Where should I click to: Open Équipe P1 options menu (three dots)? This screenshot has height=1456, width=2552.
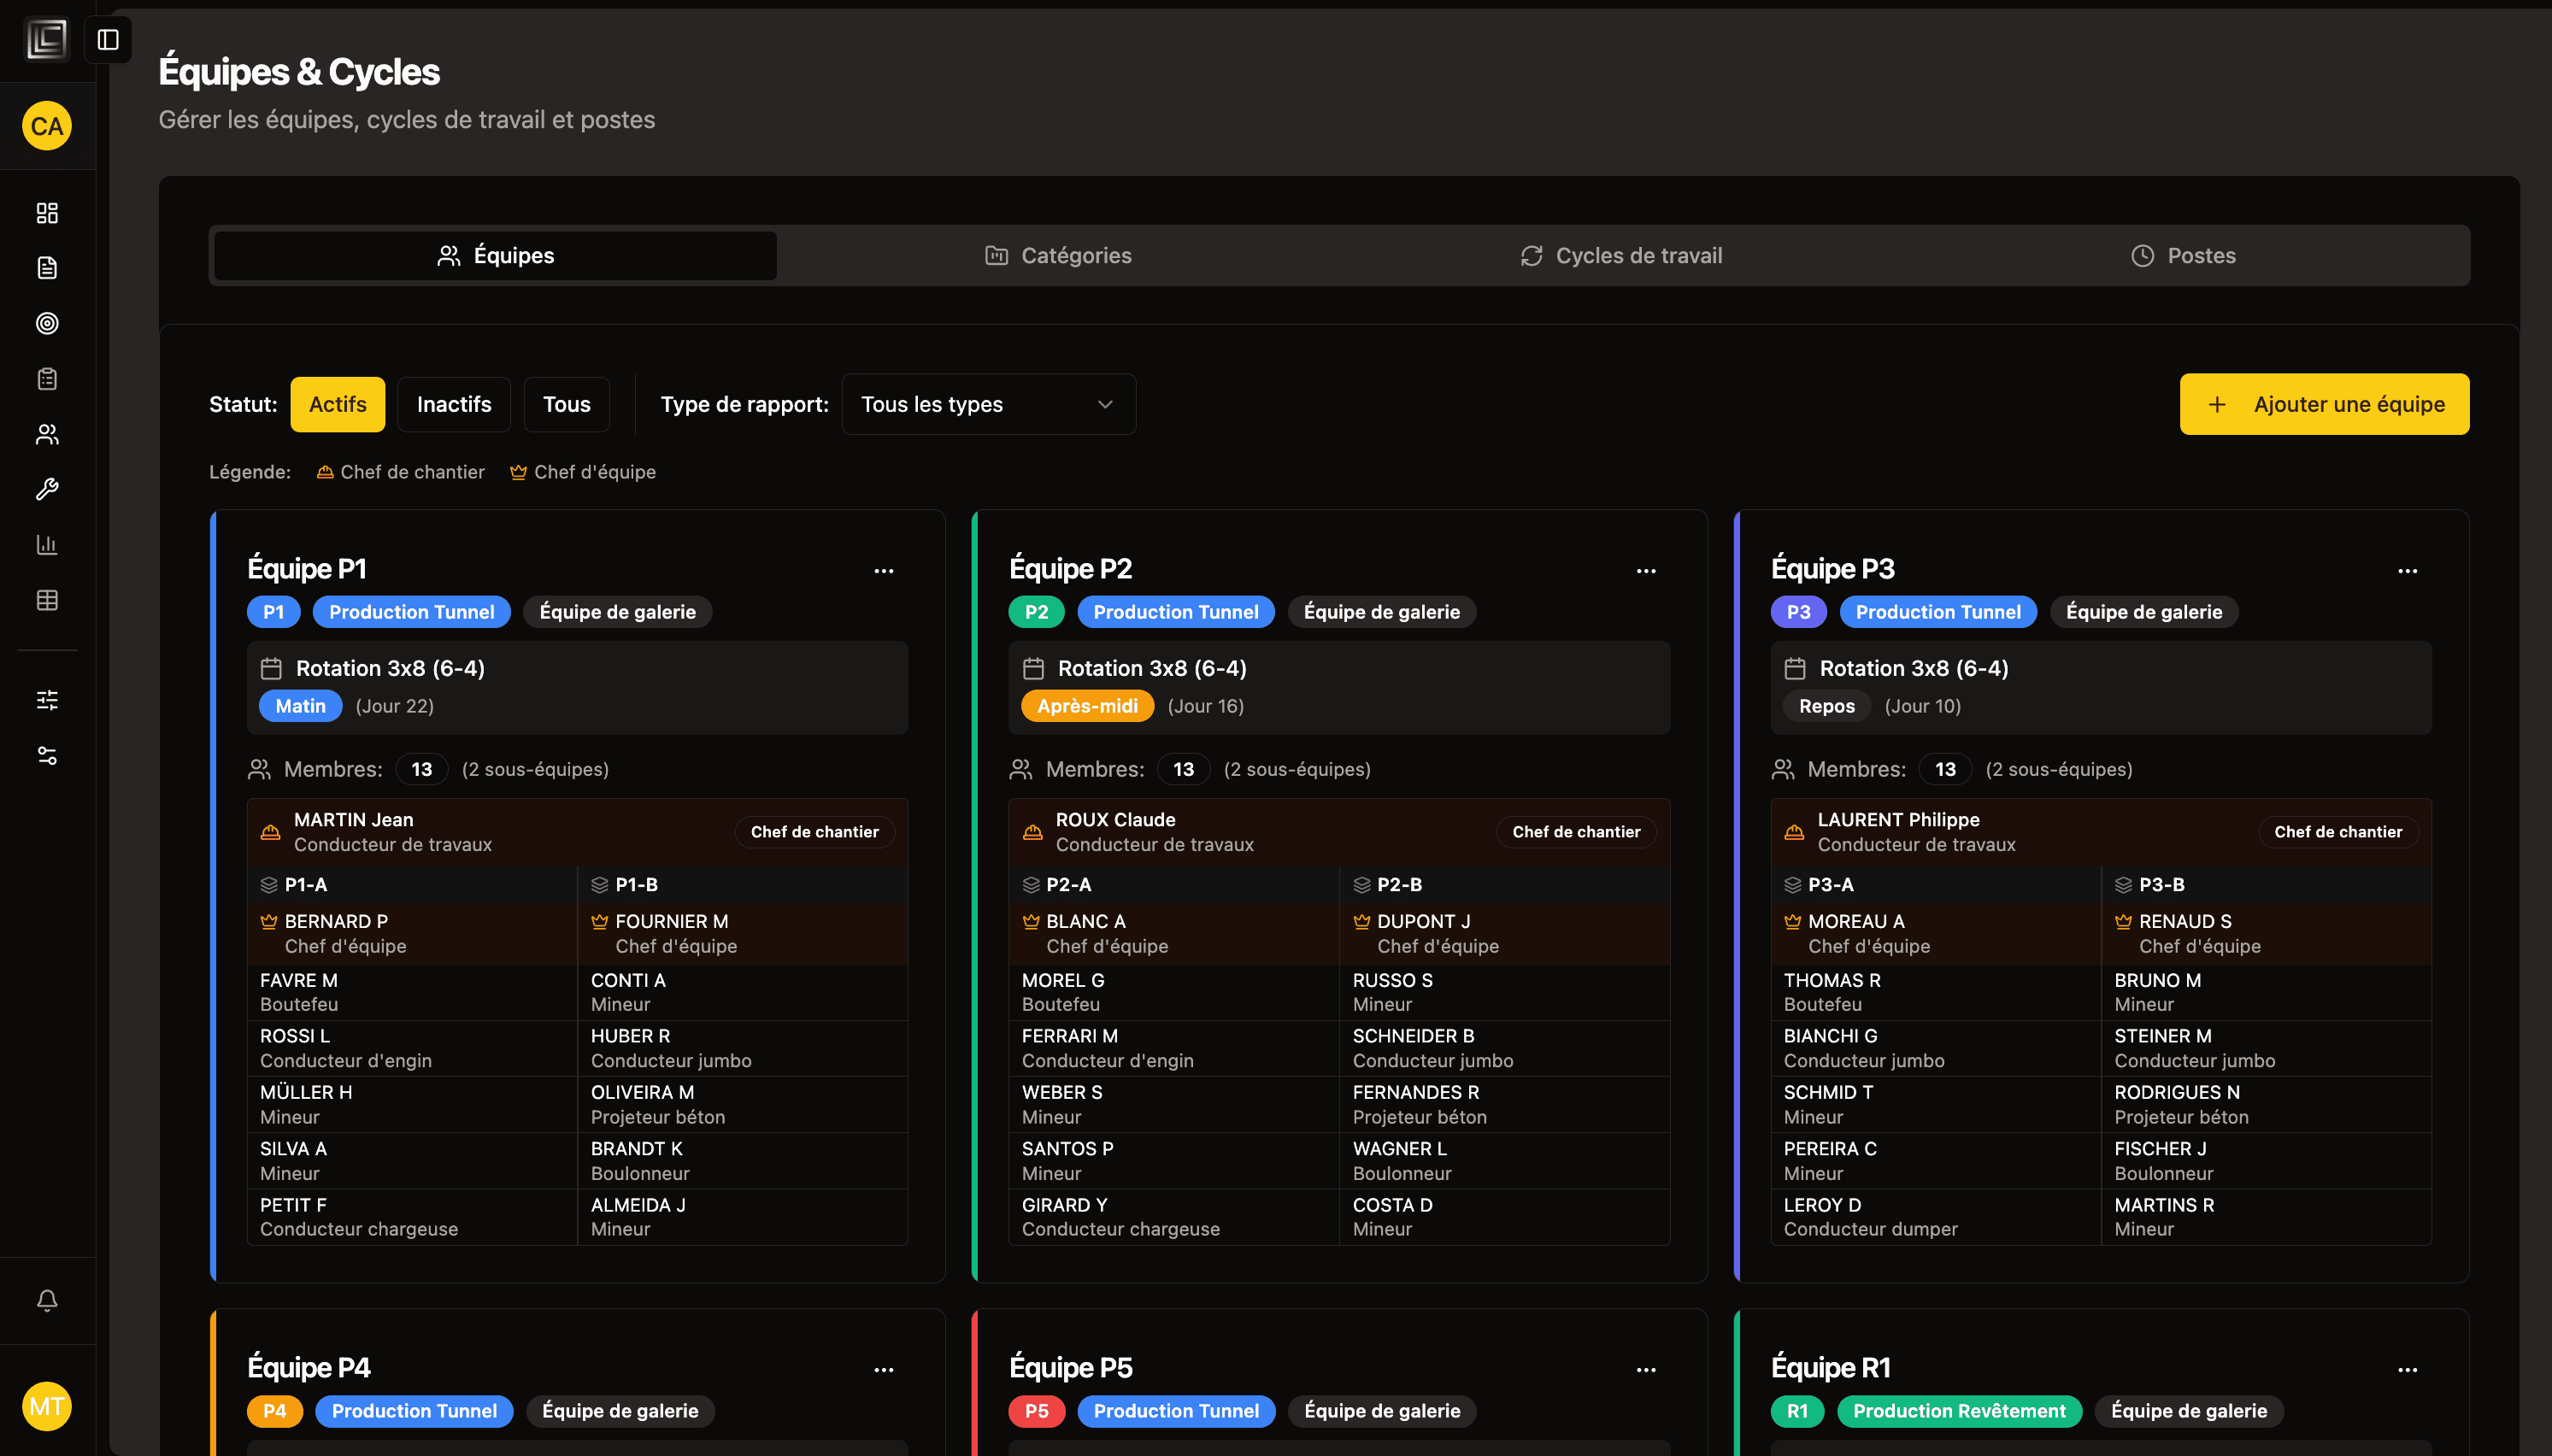click(883, 571)
